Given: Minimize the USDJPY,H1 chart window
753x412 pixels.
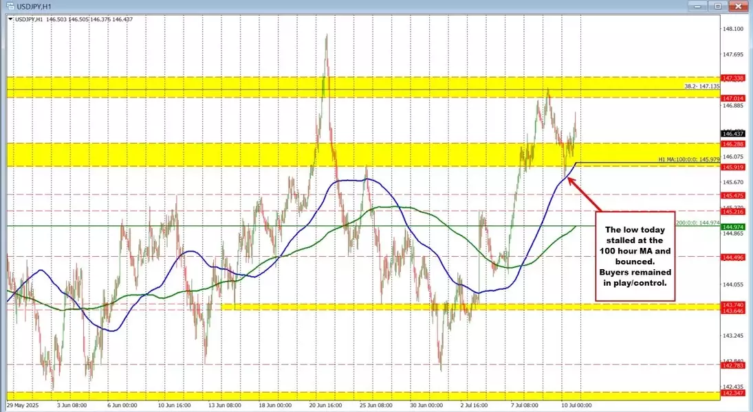Looking at the screenshot, I should 699,5.
